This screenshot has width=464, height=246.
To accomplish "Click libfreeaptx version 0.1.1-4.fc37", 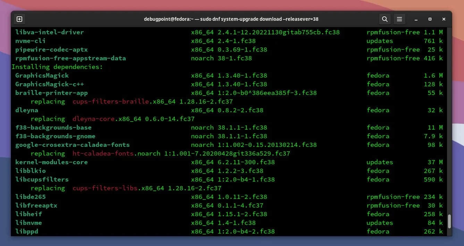I will tap(241, 205).
